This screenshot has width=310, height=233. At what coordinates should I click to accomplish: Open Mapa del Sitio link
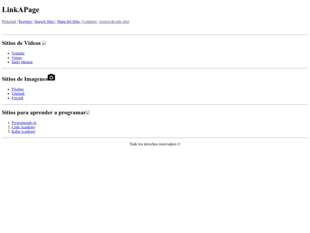tap(69, 22)
